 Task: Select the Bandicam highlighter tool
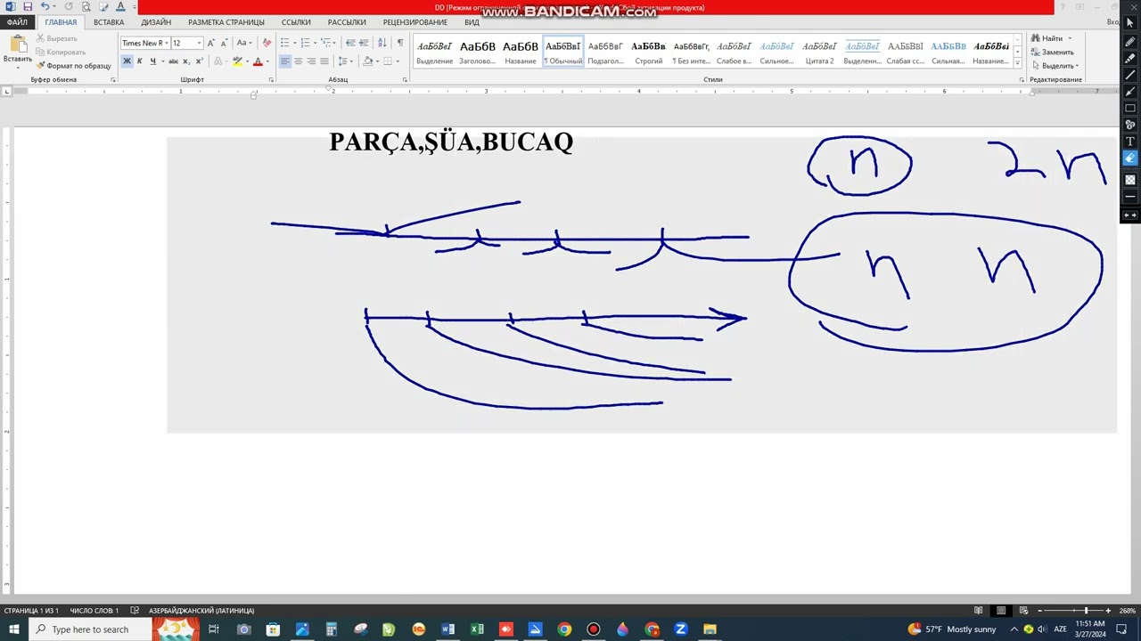point(1129,58)
